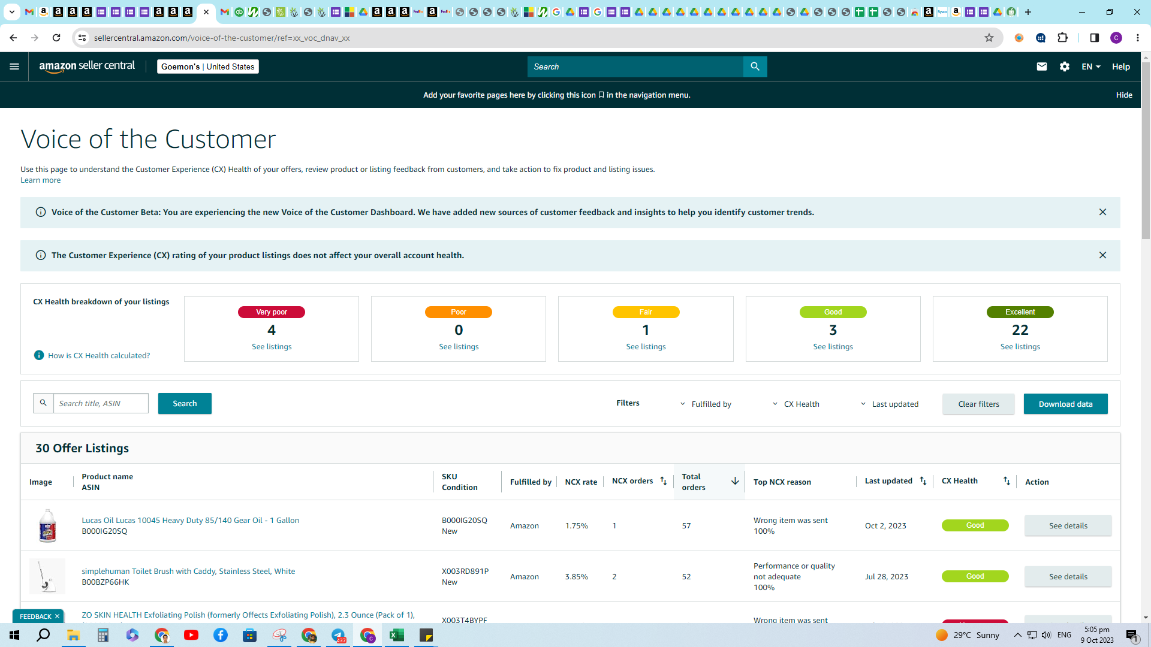
Task: Dismiss the CX rating account health notice
Action: point(1102,255)
